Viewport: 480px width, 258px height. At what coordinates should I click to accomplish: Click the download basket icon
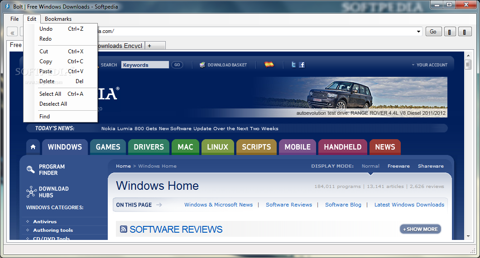click(x=202, y=65)
